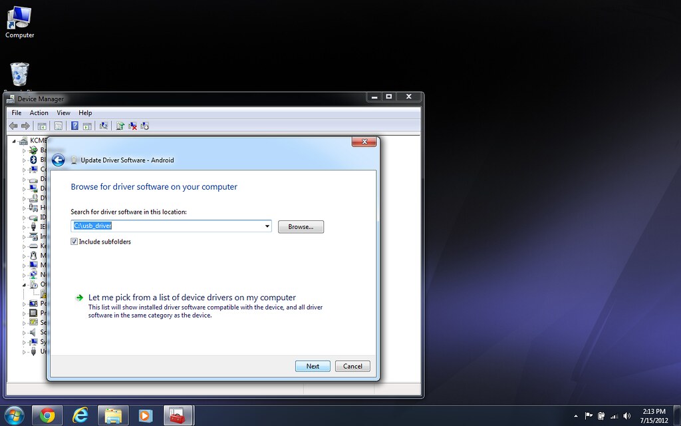
Task: Select the KCME computer root node icon
Action: [23, 140]
